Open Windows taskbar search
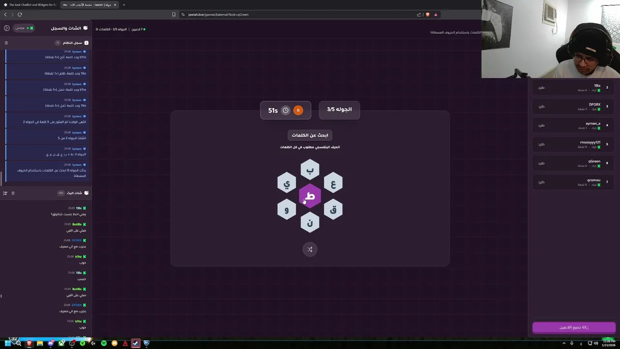 [x=18, y=344]
